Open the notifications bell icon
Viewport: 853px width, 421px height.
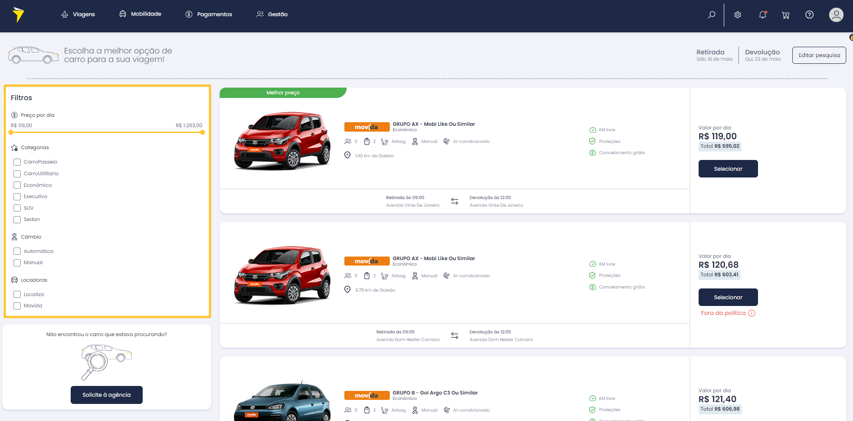(x=763, y=15)
